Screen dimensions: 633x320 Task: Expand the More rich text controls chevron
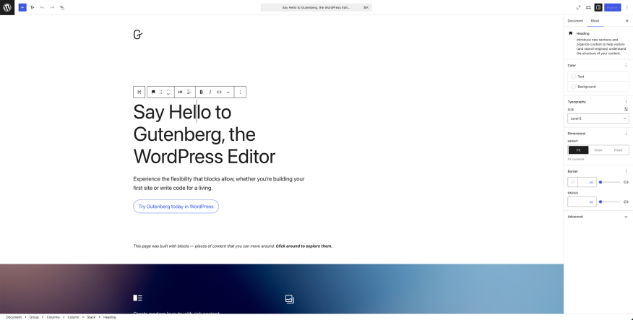[x=228, y=92]
